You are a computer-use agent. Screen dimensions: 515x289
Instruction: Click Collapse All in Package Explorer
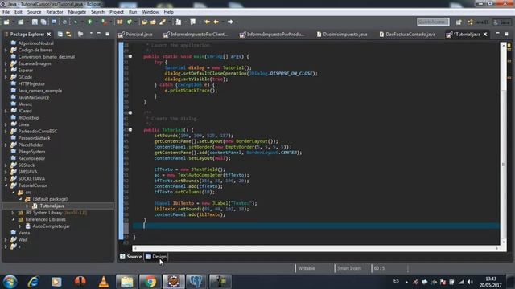coord(60,34)
